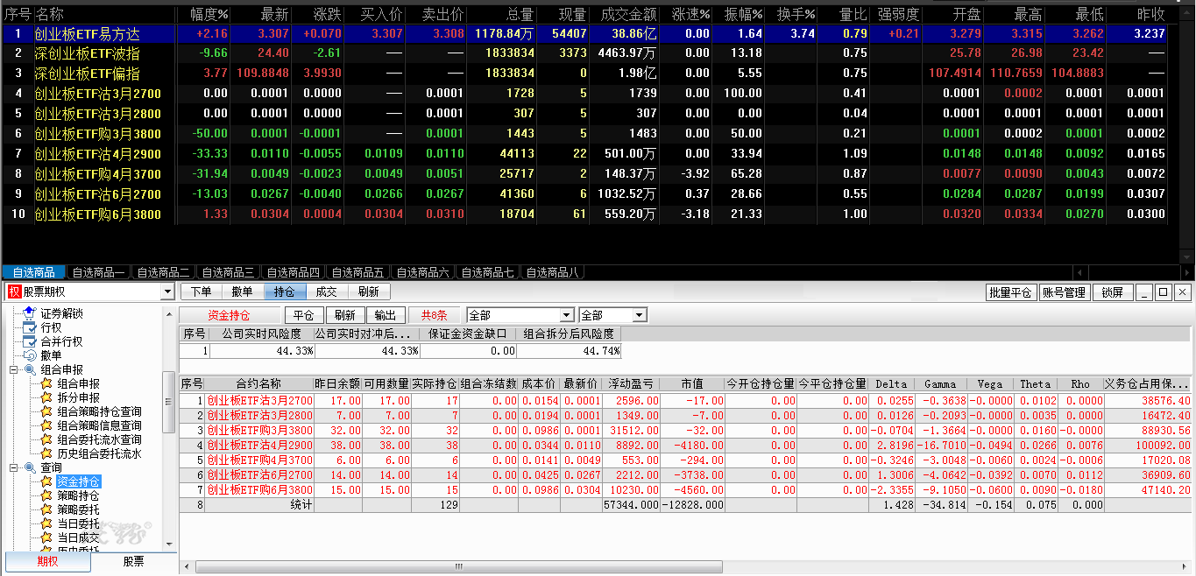The height and width of the screenshot is (576, 1196).
Task: Click the 输出 export button
Action: (x=385, y=315)
